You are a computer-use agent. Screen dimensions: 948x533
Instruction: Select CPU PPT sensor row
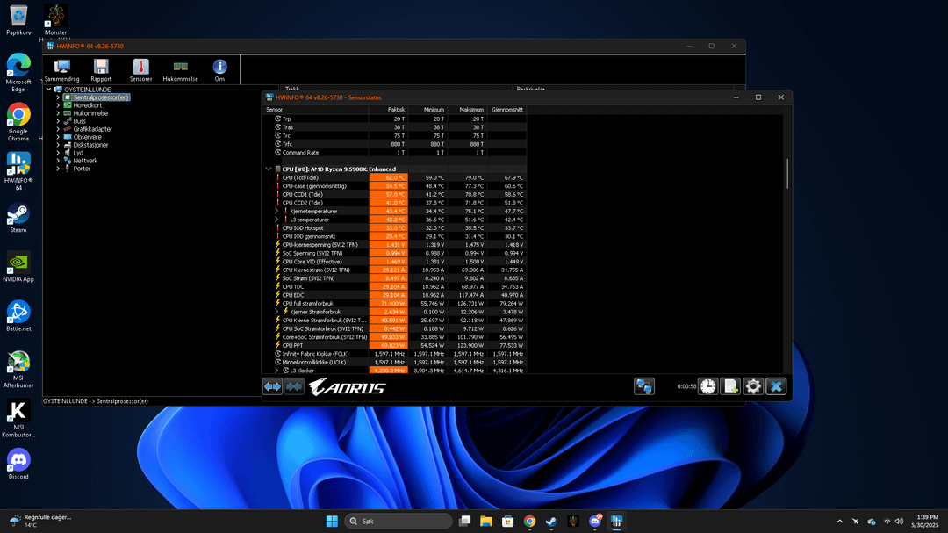click(x=395, y=345)
